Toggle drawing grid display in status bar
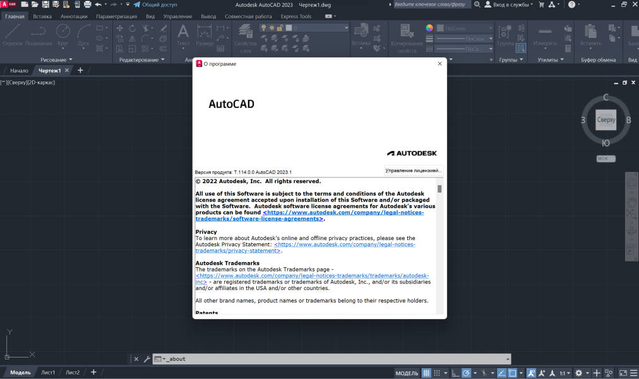Viewport: 639px width, 379px height. [x=426, y=373]
